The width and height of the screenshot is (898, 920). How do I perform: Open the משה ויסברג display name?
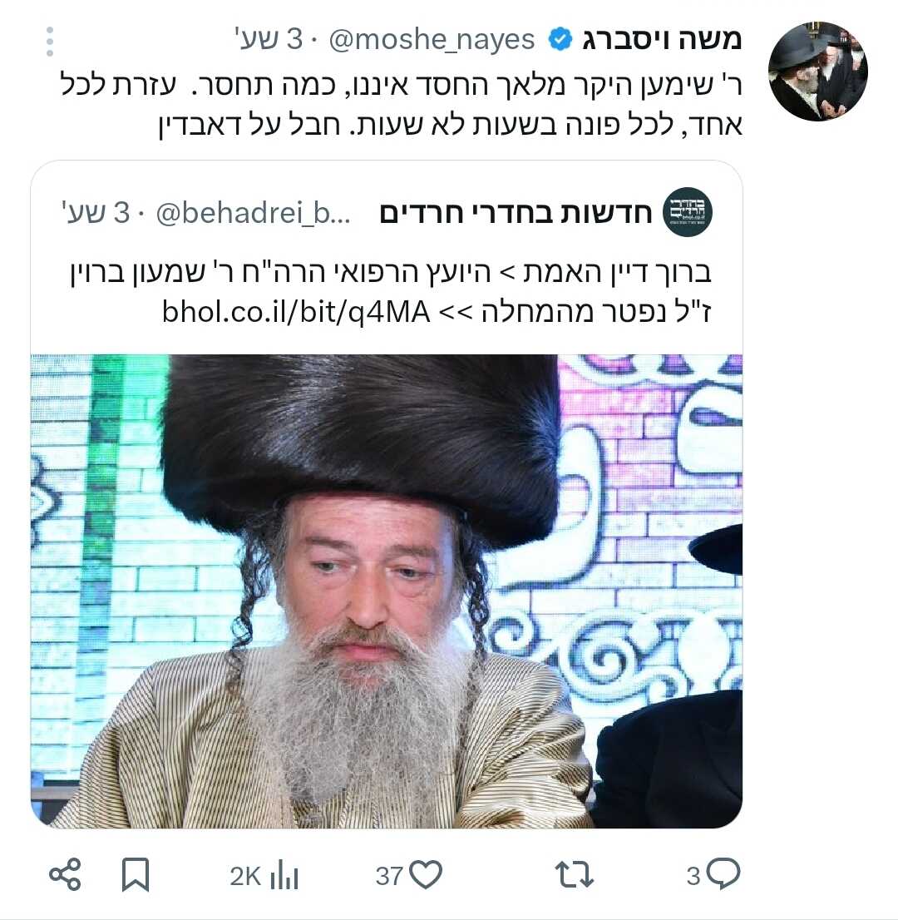pos(662,39)
